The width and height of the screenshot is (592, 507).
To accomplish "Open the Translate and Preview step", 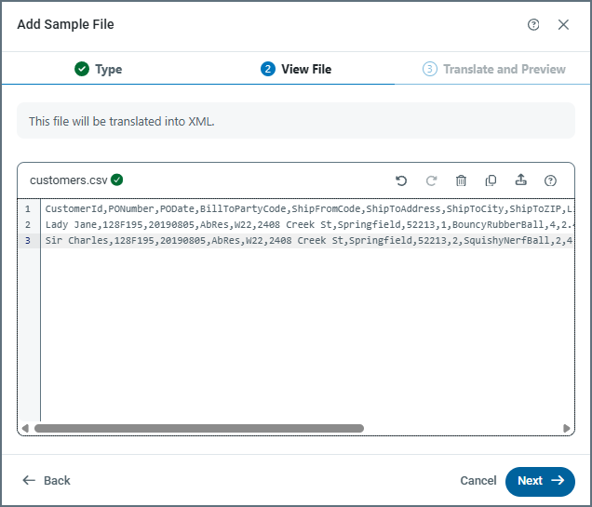I will (x=493, y=69).
